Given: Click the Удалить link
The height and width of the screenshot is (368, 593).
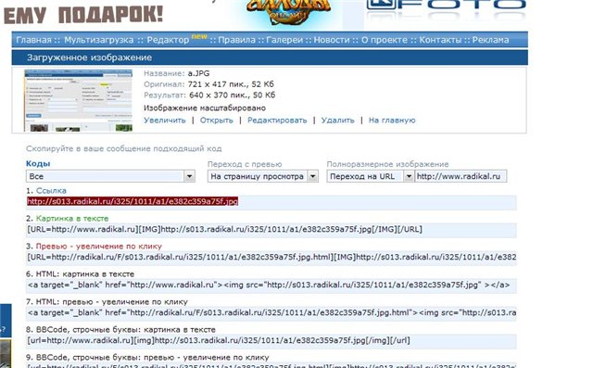Looking at the screenshot, I should [x=337, y=121].
